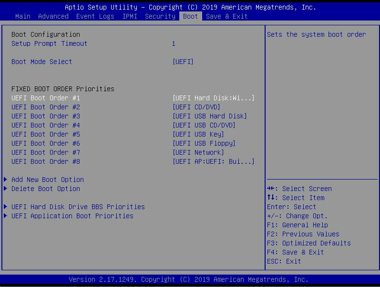Open Delete Boot Option submenu

(x=45, y=189)
